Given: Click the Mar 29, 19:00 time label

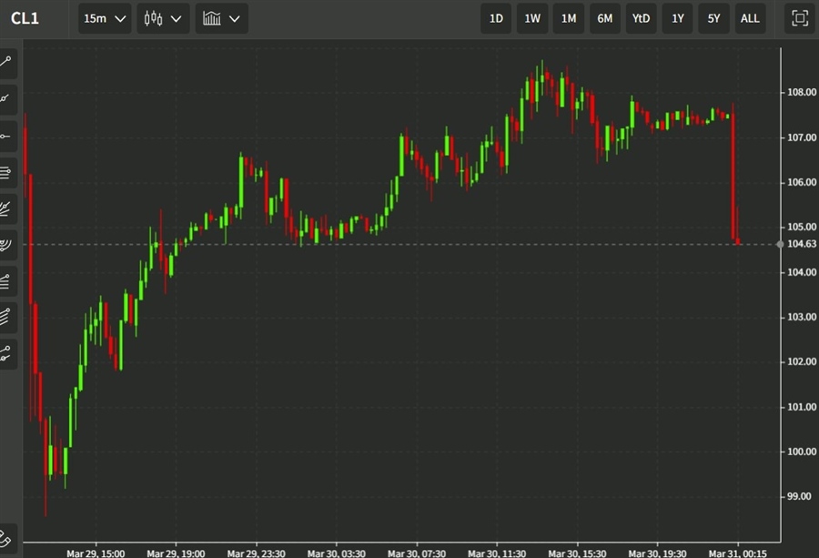Looking at the screenshot, I should click(x=176, y=553).
